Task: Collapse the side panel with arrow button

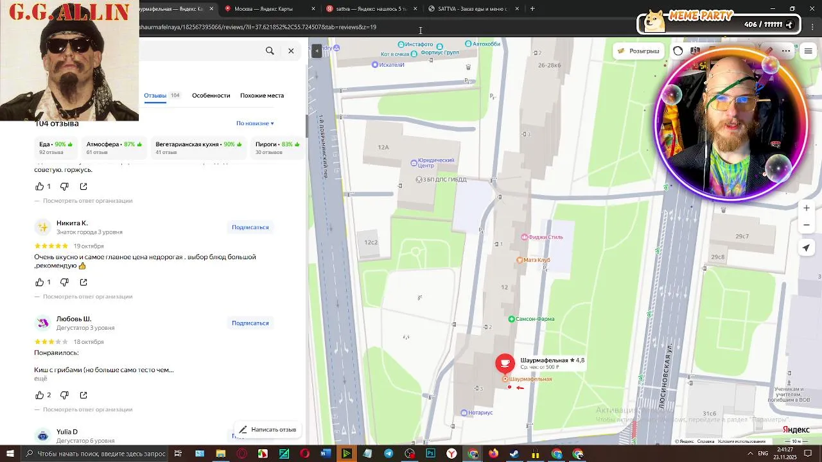Action: (x=317, y=51)
